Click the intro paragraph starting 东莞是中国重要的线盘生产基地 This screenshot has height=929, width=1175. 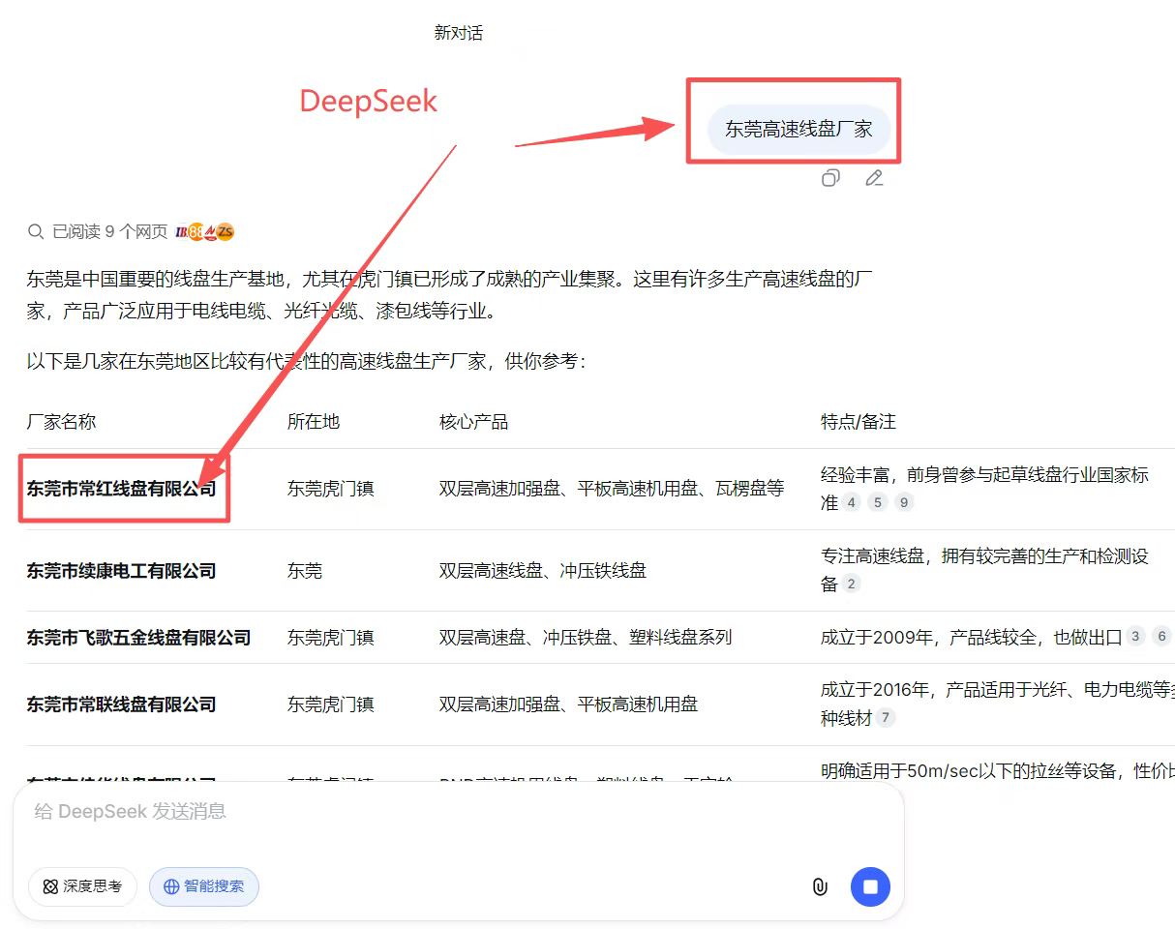coord(450,296)
